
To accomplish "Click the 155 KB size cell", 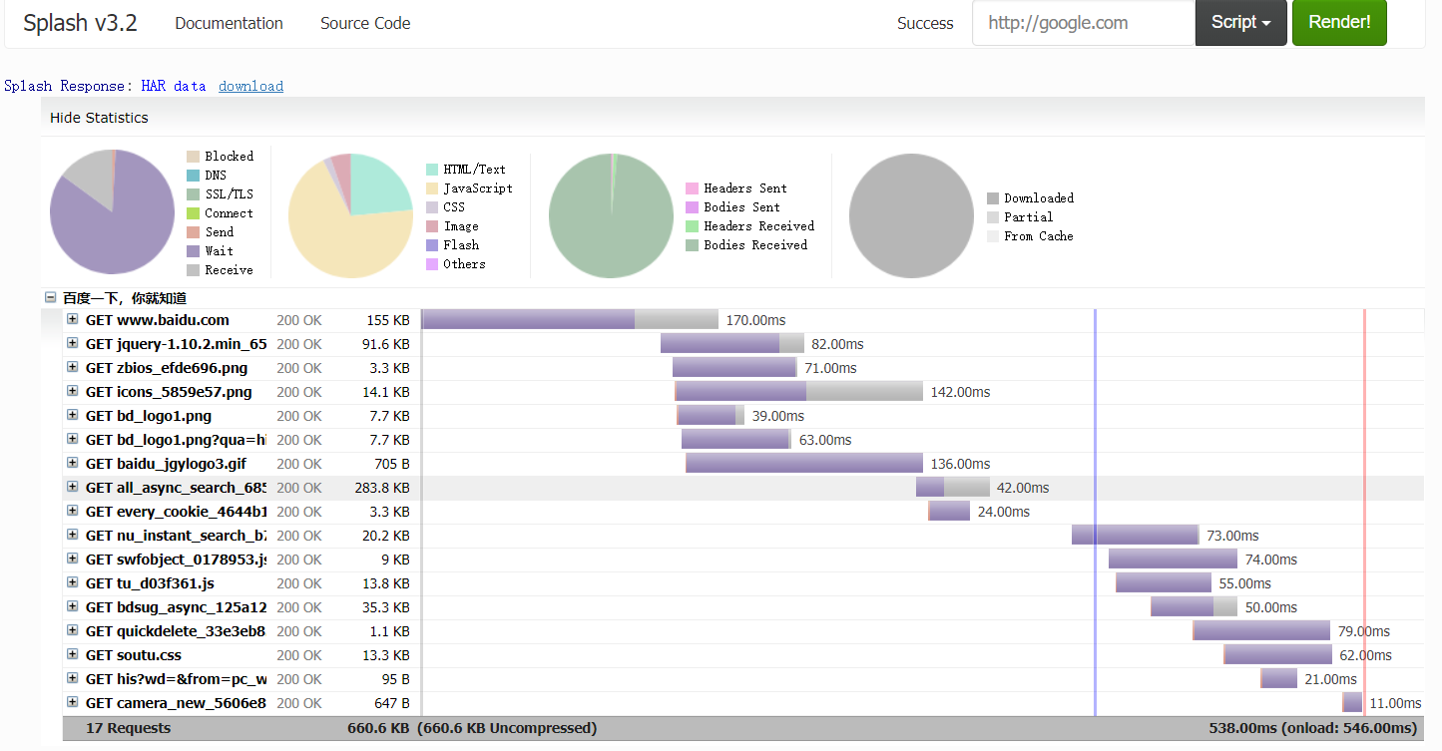I will coord(388,320).
